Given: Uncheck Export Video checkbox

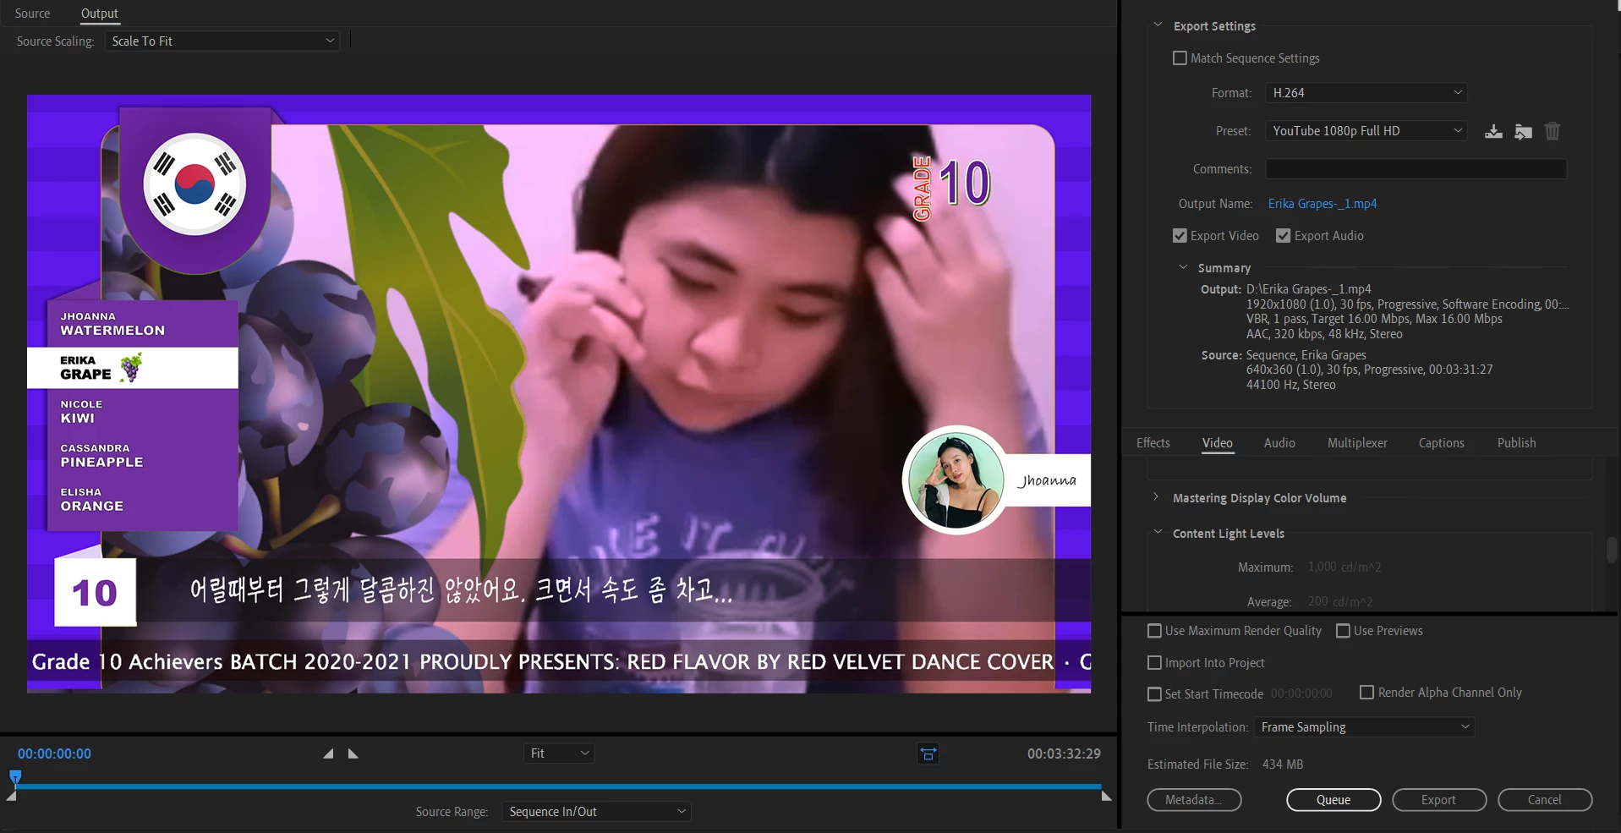Looking at the screenshot, I should [1180, 236].
